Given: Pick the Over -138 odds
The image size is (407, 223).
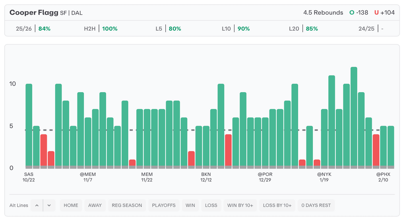Looking at the screenshot, I should point(359,13).
